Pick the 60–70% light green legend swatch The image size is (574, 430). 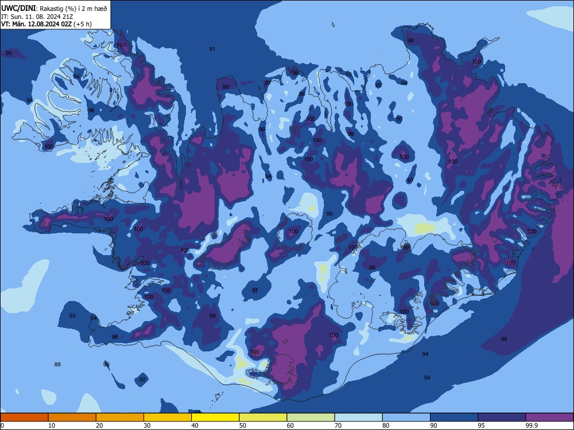coord(311,417)
